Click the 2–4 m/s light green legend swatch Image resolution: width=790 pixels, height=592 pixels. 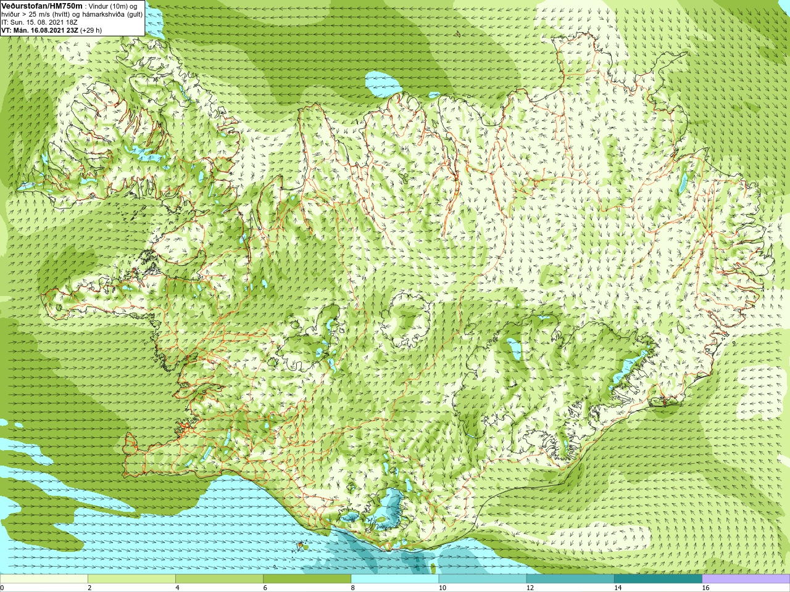(x=131, y=579)
